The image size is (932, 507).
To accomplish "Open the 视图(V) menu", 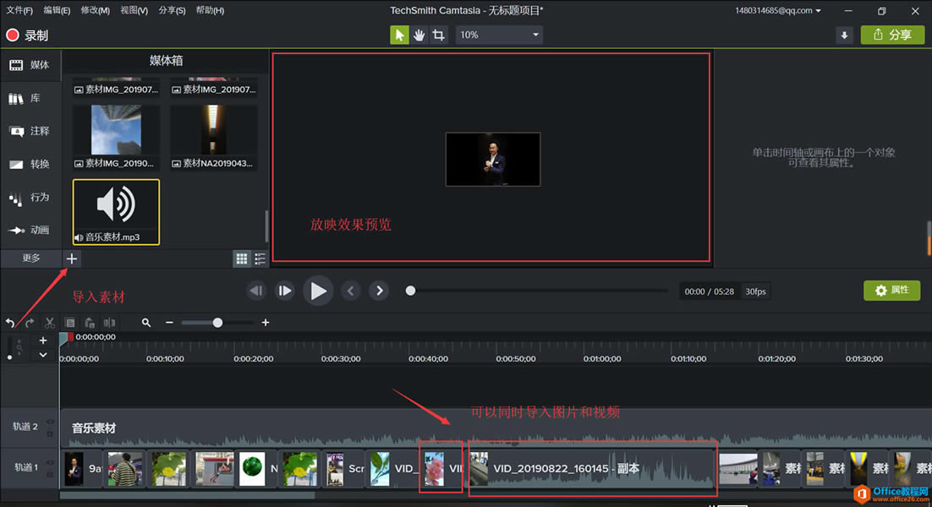I will (134, 10).
